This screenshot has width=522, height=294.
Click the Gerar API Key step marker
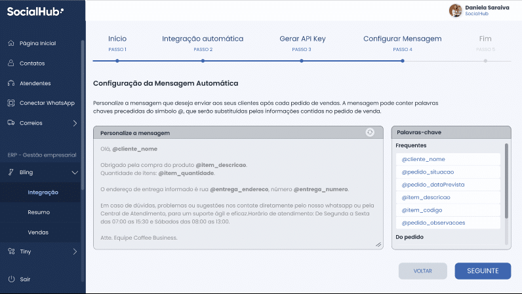pyautogui.click(x=302, y=61)
